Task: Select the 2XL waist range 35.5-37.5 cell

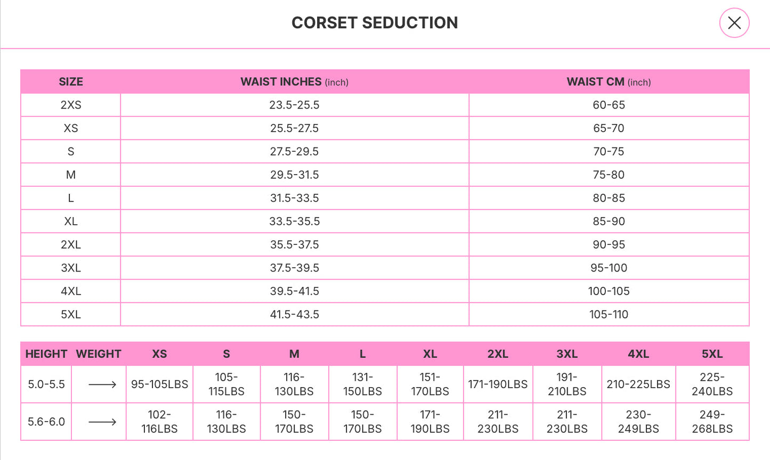Action: [295, 244]
